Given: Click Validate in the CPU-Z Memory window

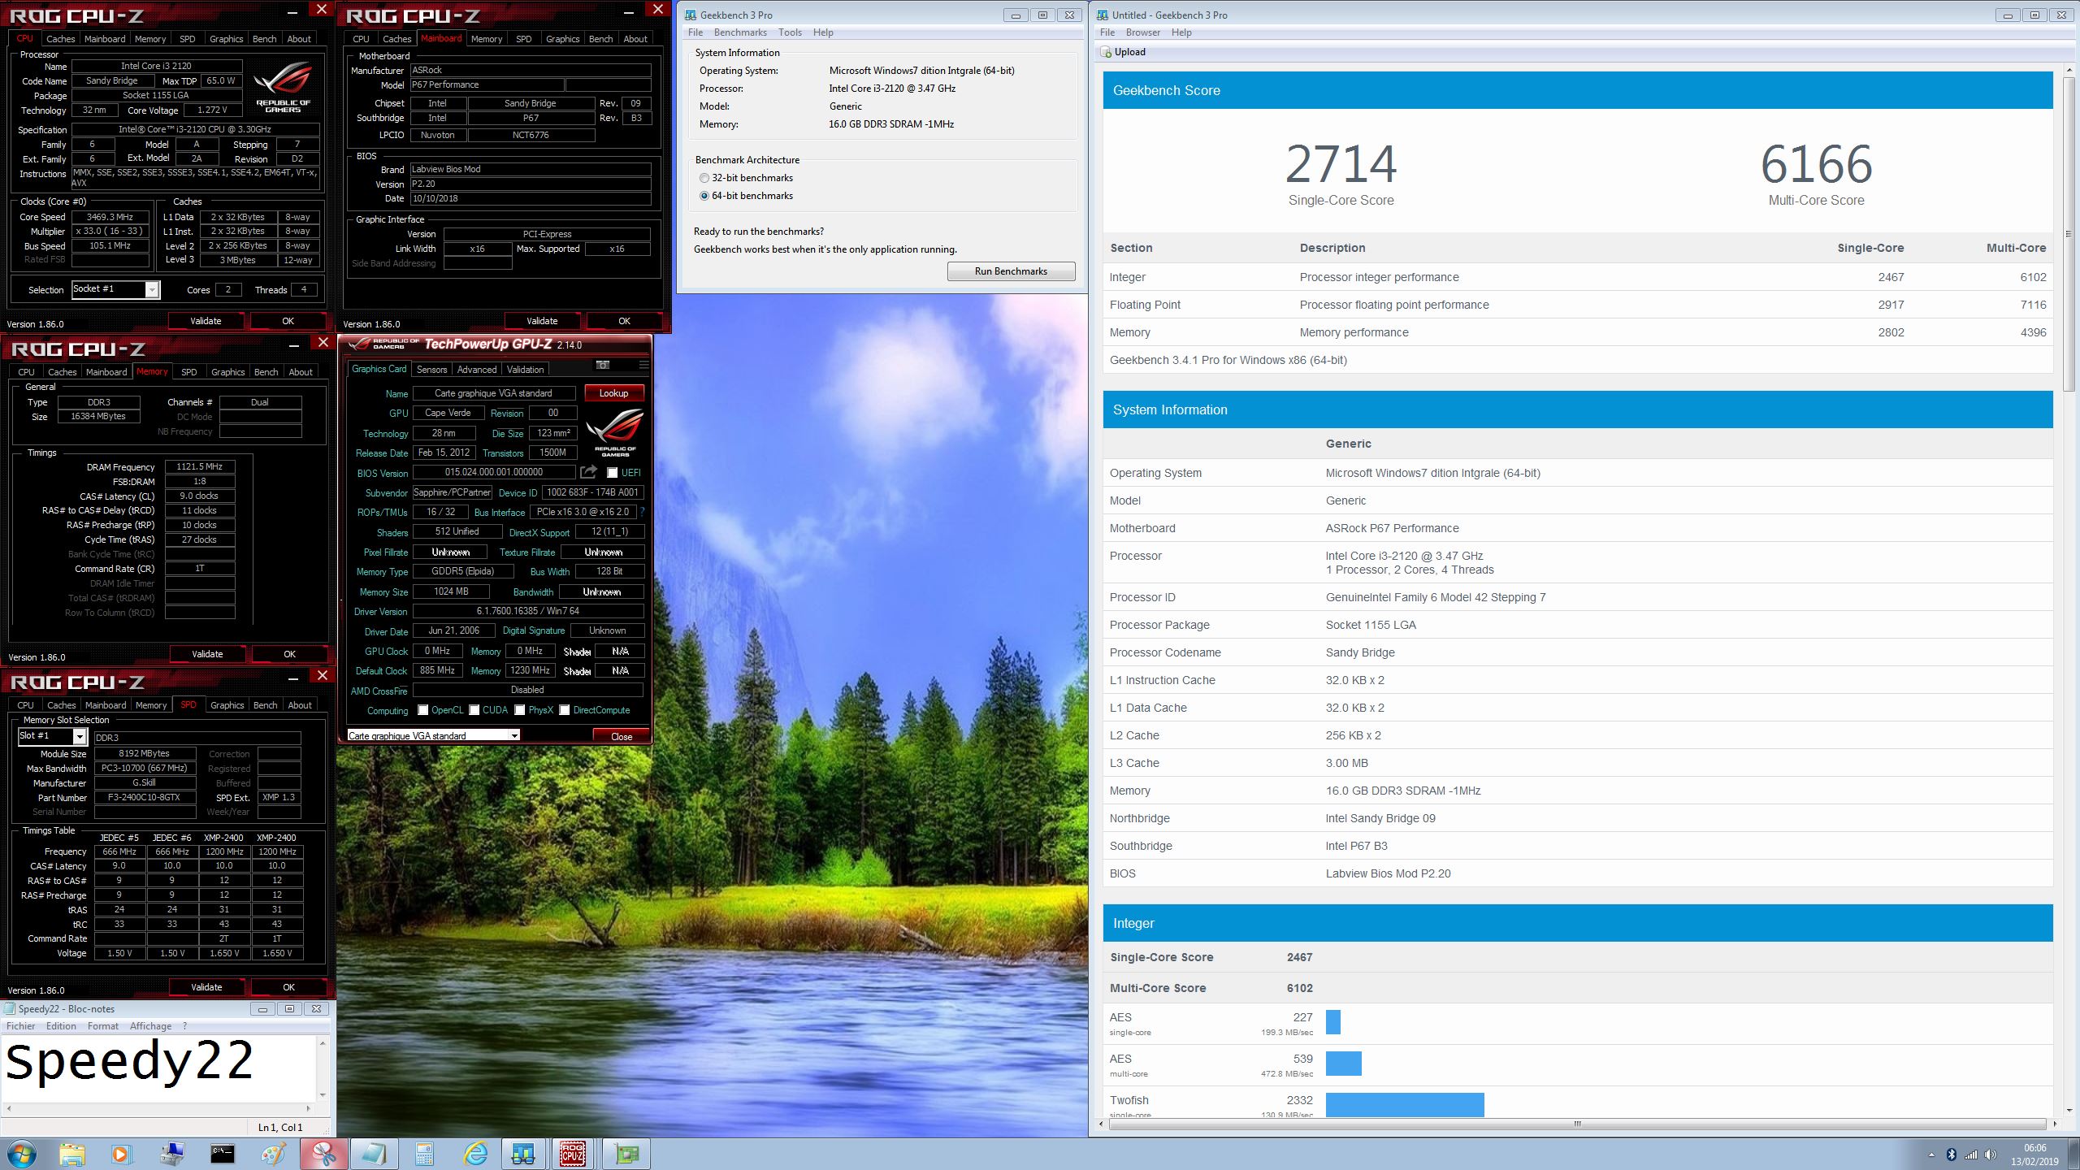Looking at the screenshot, I should coord(207,654).
